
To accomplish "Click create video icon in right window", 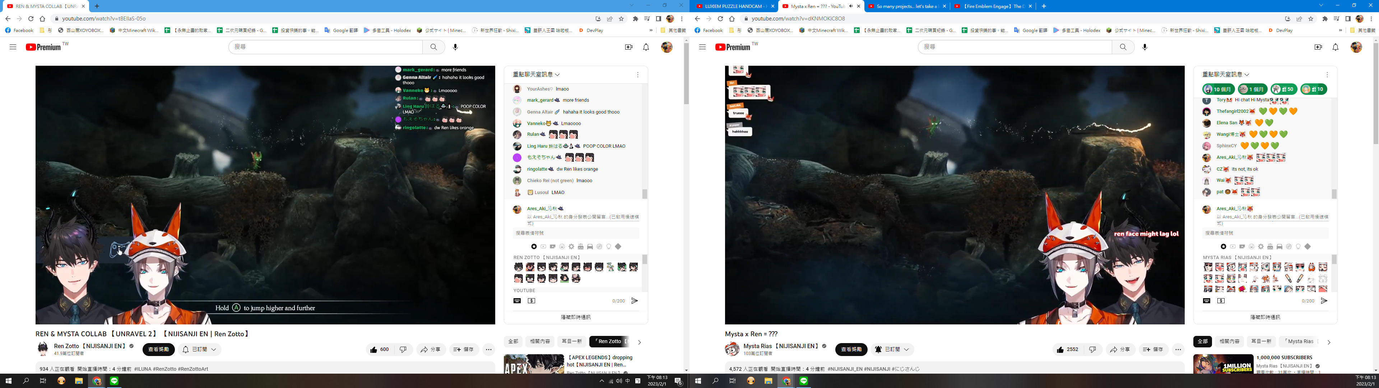I will click(x=1318, y=47).
